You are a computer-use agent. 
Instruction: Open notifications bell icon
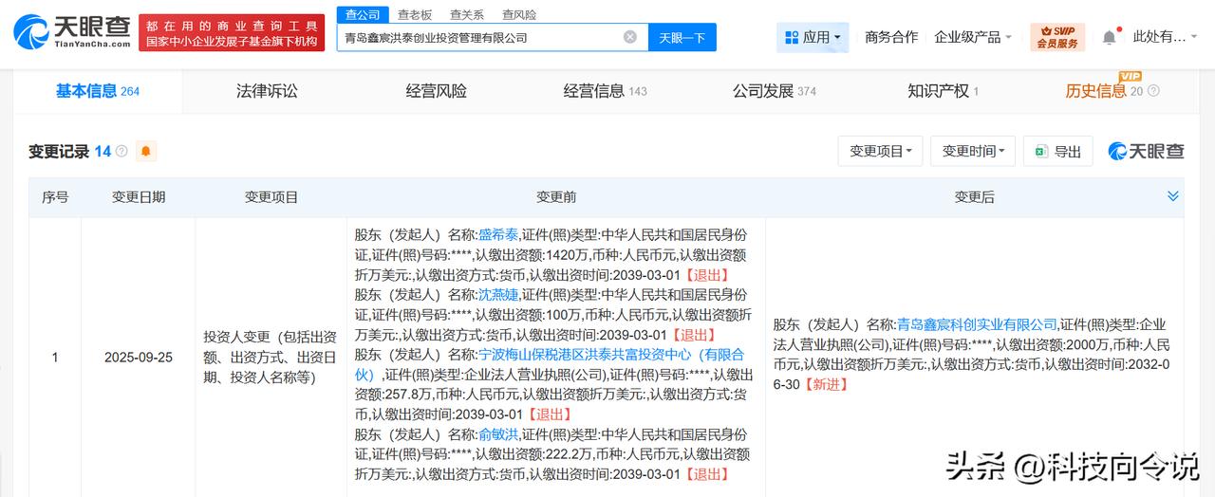[1109, 37]
